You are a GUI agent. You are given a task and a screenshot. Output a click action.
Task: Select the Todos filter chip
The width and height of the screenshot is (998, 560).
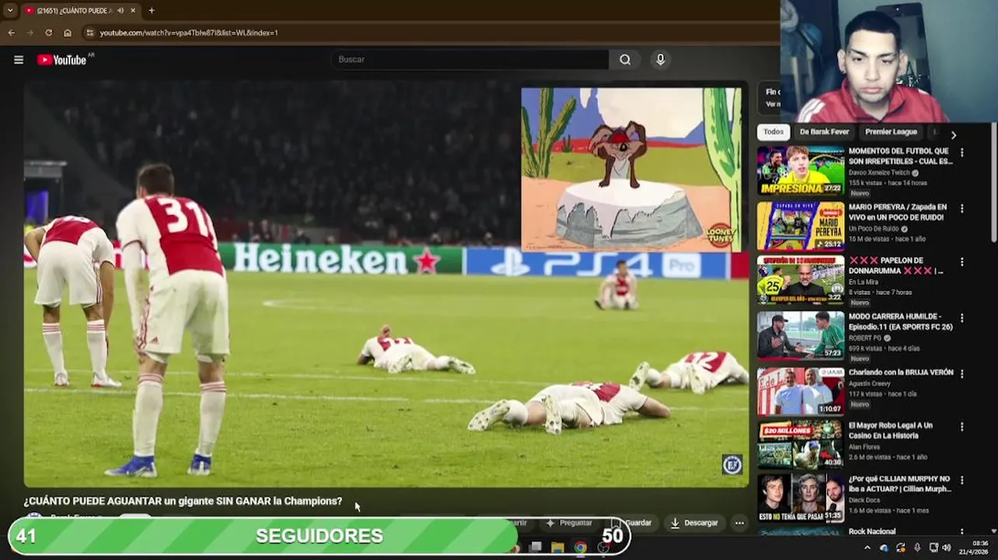pyautogui.click(x=773, y=132)
